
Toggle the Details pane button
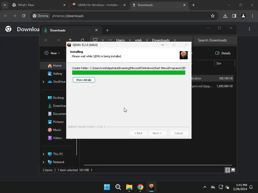click(223, 53)
